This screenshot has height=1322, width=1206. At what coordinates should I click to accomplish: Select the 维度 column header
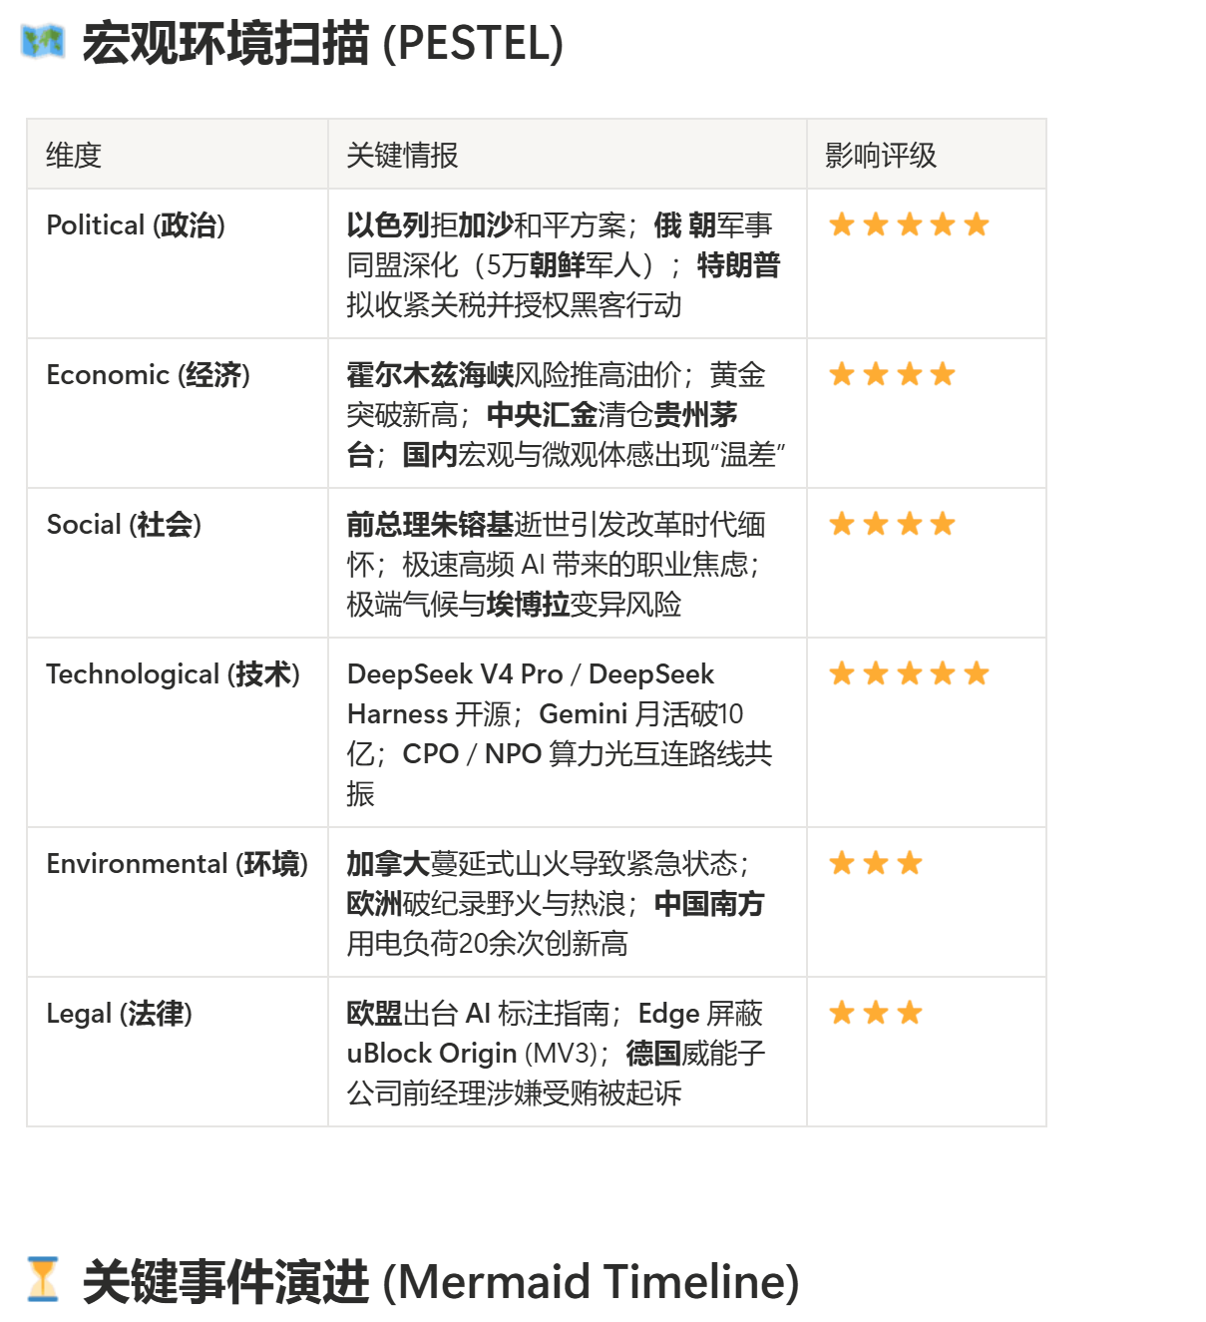pos(178,155)
